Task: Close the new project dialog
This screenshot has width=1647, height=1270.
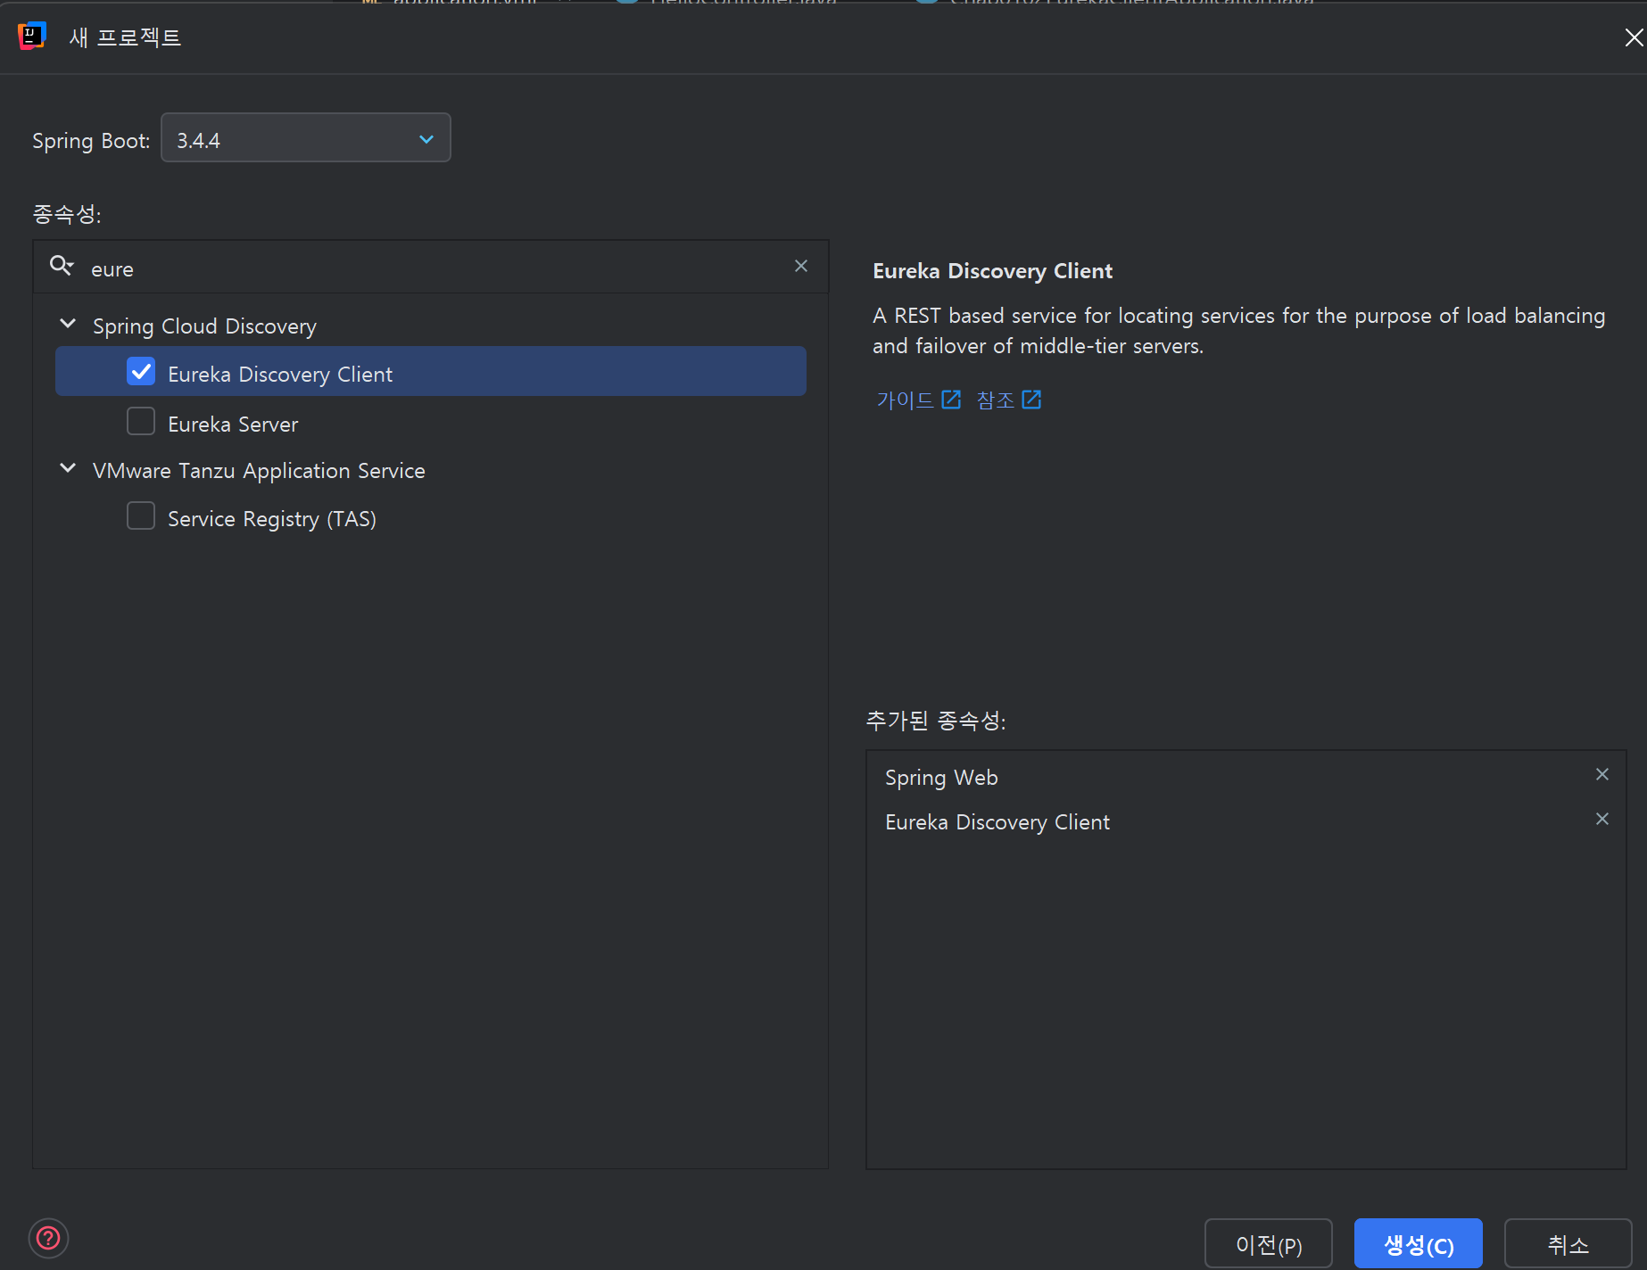Action: click(1633, 37)
